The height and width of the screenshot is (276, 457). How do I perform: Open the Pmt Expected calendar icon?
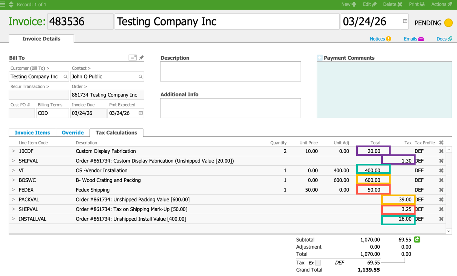tap(141, 113)
